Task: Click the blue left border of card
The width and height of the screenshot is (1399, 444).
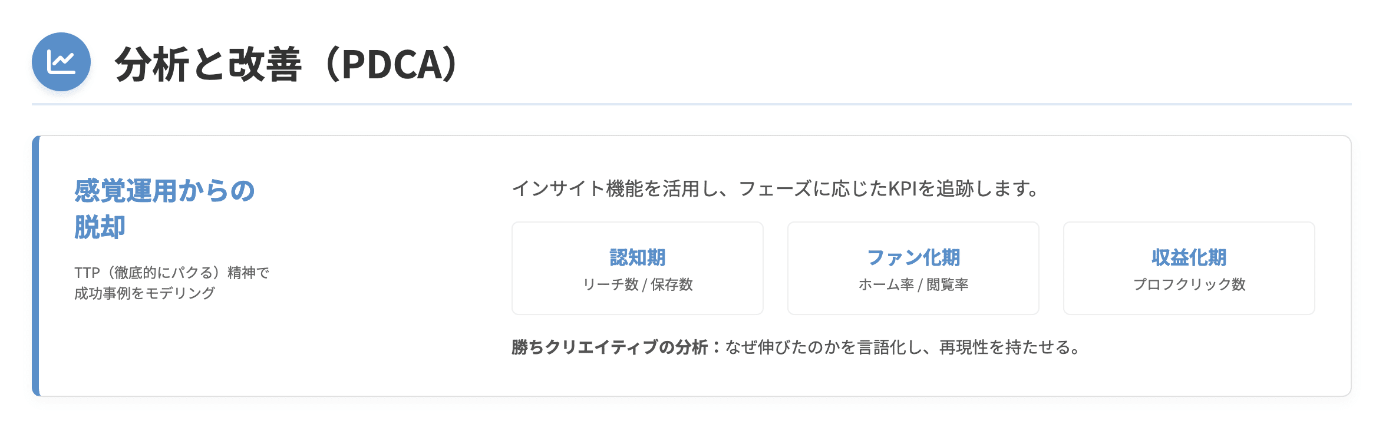Action: 36,265
